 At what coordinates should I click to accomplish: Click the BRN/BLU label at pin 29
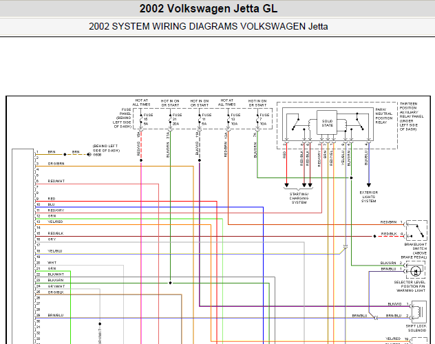coord(56,315)
